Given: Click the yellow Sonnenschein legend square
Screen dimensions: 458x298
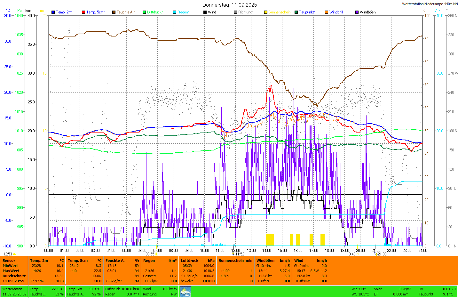Looking at the screenshot, I should point(266,12).
